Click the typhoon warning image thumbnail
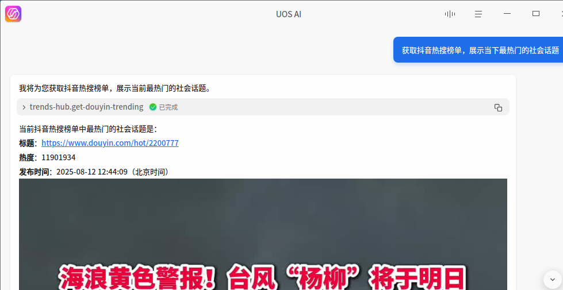The height and width of the screenshot is (290, 563). coord(263,234)
